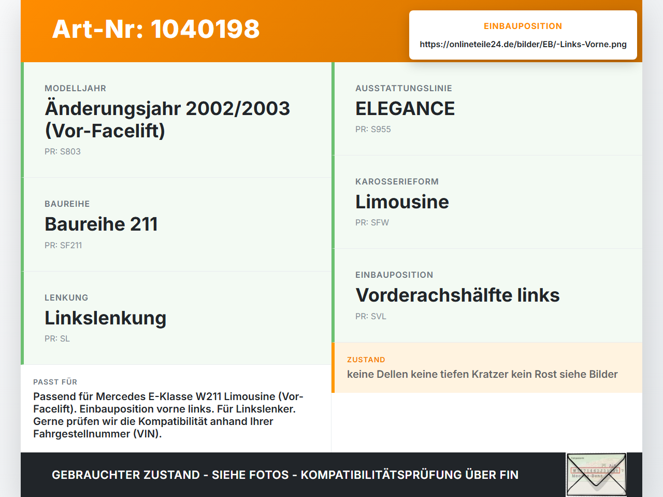Click the orange ZUSTAND label

coord(366,360)
